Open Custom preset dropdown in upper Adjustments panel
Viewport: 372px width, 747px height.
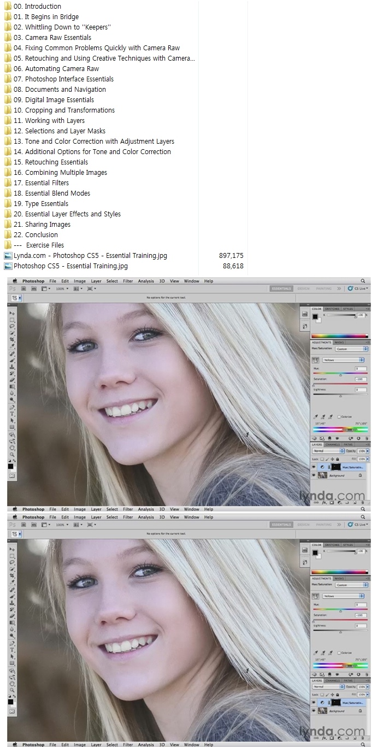(x=351, y=349)
